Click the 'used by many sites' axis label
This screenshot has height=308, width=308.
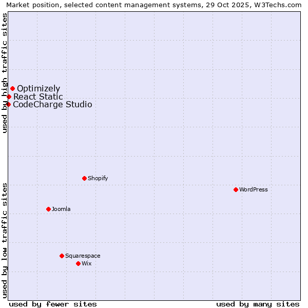[258, 304]
